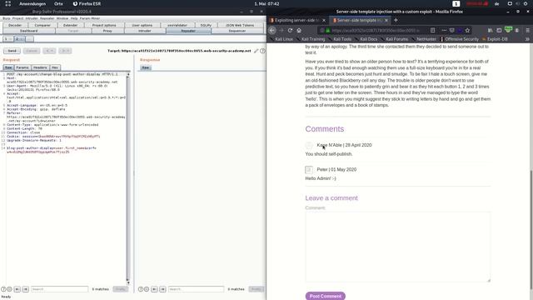Click request search previous-match arrow
Viewport: 533px width, 300px height.
pyautogui.click(x=17, y=289)
